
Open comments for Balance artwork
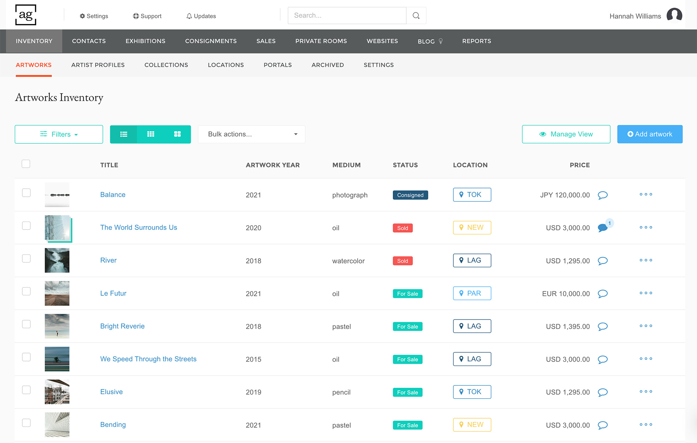603,195
